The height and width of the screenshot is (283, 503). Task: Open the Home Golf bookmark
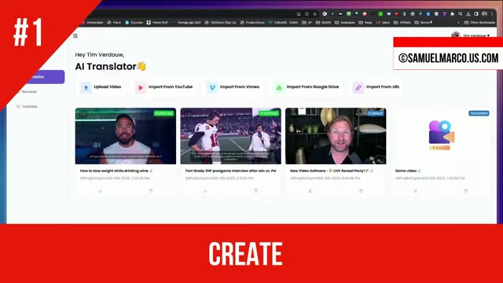point(157,23)
